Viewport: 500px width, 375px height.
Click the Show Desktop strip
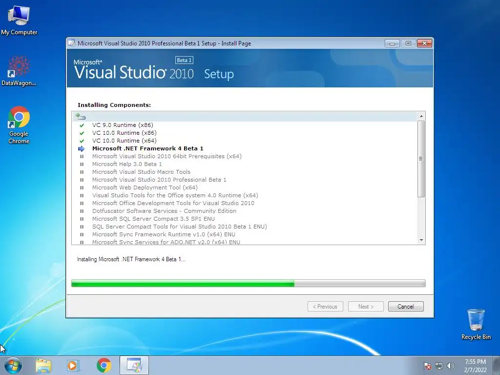(x=497, y=365)
